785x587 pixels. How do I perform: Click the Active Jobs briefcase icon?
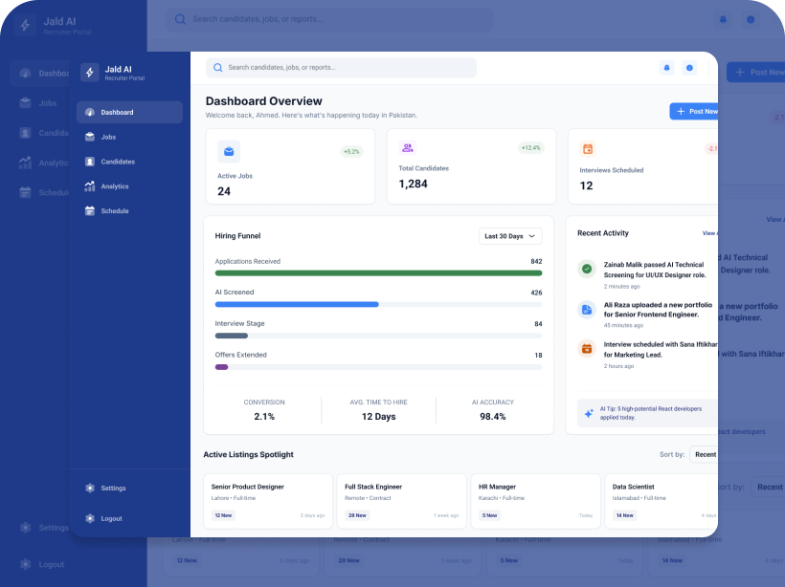click(229, 151)
